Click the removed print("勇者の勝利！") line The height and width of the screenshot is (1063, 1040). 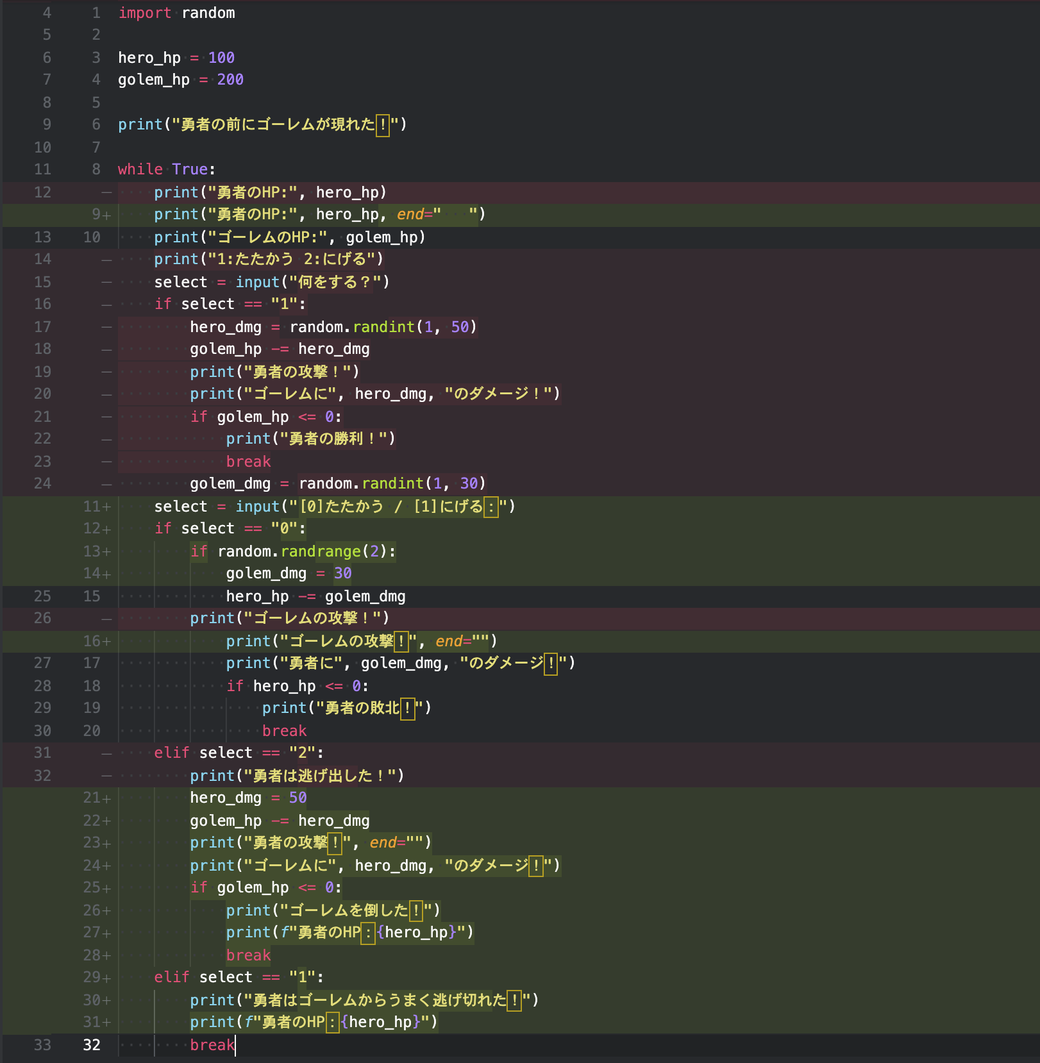point(310,439)
